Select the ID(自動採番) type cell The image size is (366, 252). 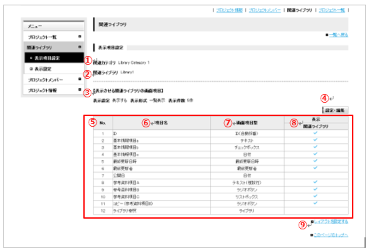pos(247,133)
